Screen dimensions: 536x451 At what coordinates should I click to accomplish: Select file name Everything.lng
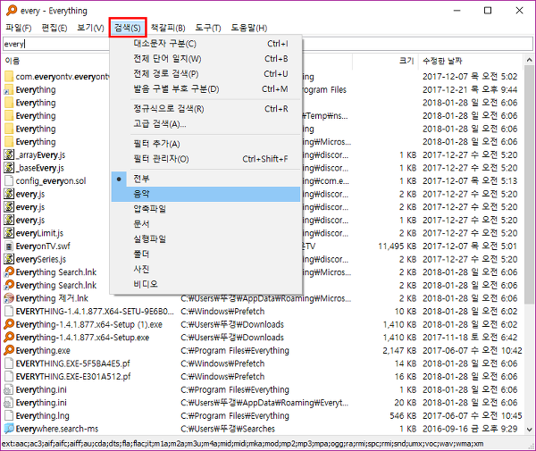[x=42, y=416]
